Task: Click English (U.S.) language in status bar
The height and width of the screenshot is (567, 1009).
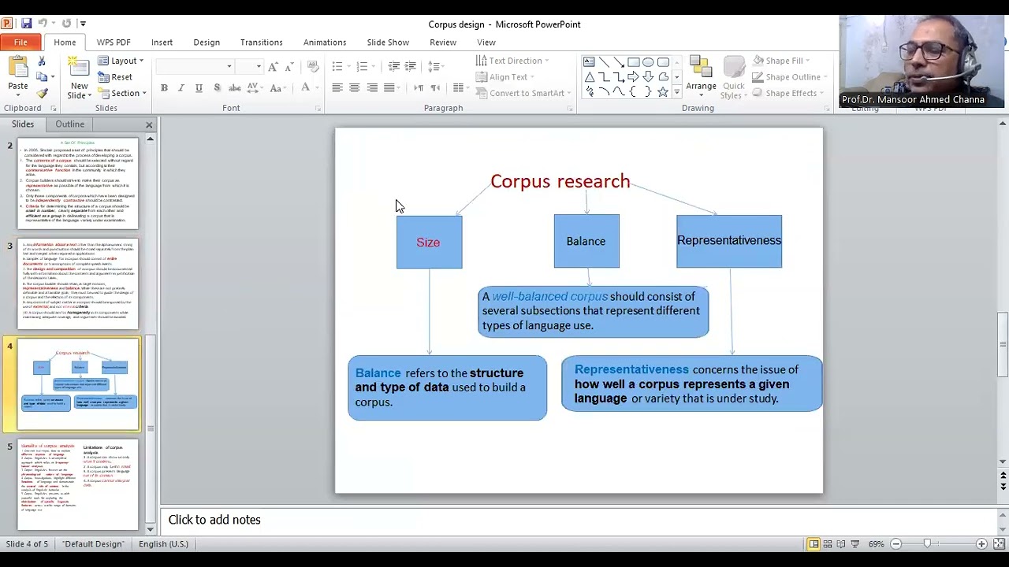Action: coord(163,544)
